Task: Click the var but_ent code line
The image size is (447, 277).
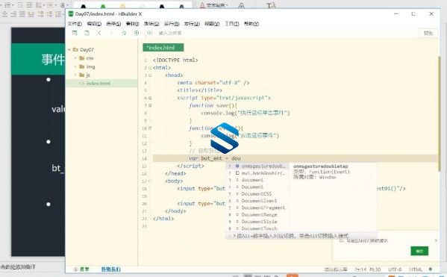Action: point(215,158)
